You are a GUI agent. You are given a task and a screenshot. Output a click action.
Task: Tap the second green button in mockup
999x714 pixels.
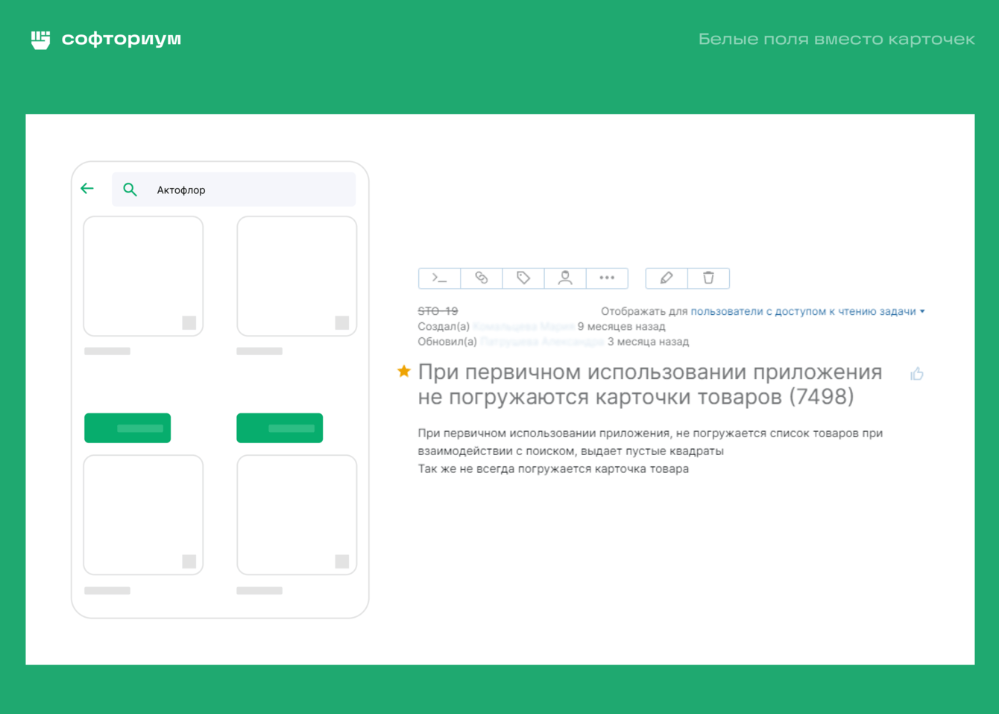[280, 428]
